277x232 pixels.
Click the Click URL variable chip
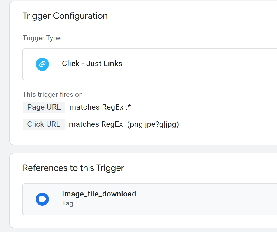tap(44, 124)
